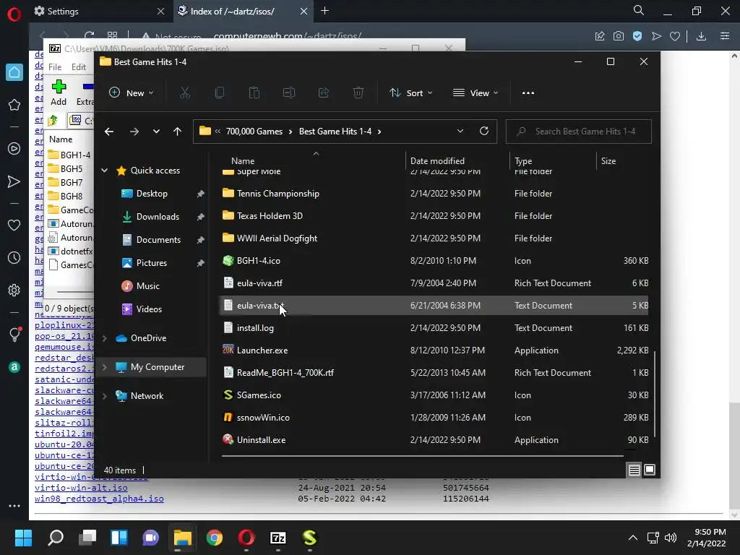Open Opera home speed dial sidebar icon
The width and height of the screenshot is (740, 555).
tap(14, 72)
